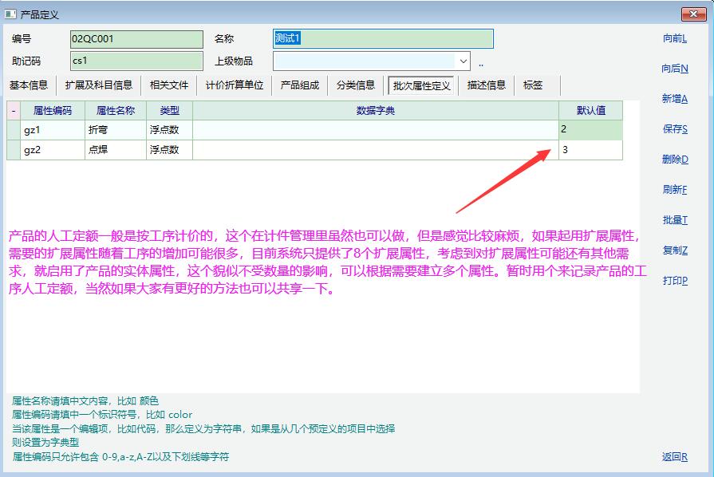Refresh using the 刷新F button
The height and width of the screenshot is (477, 714).
pyautogui.click(x=674, y=190)
